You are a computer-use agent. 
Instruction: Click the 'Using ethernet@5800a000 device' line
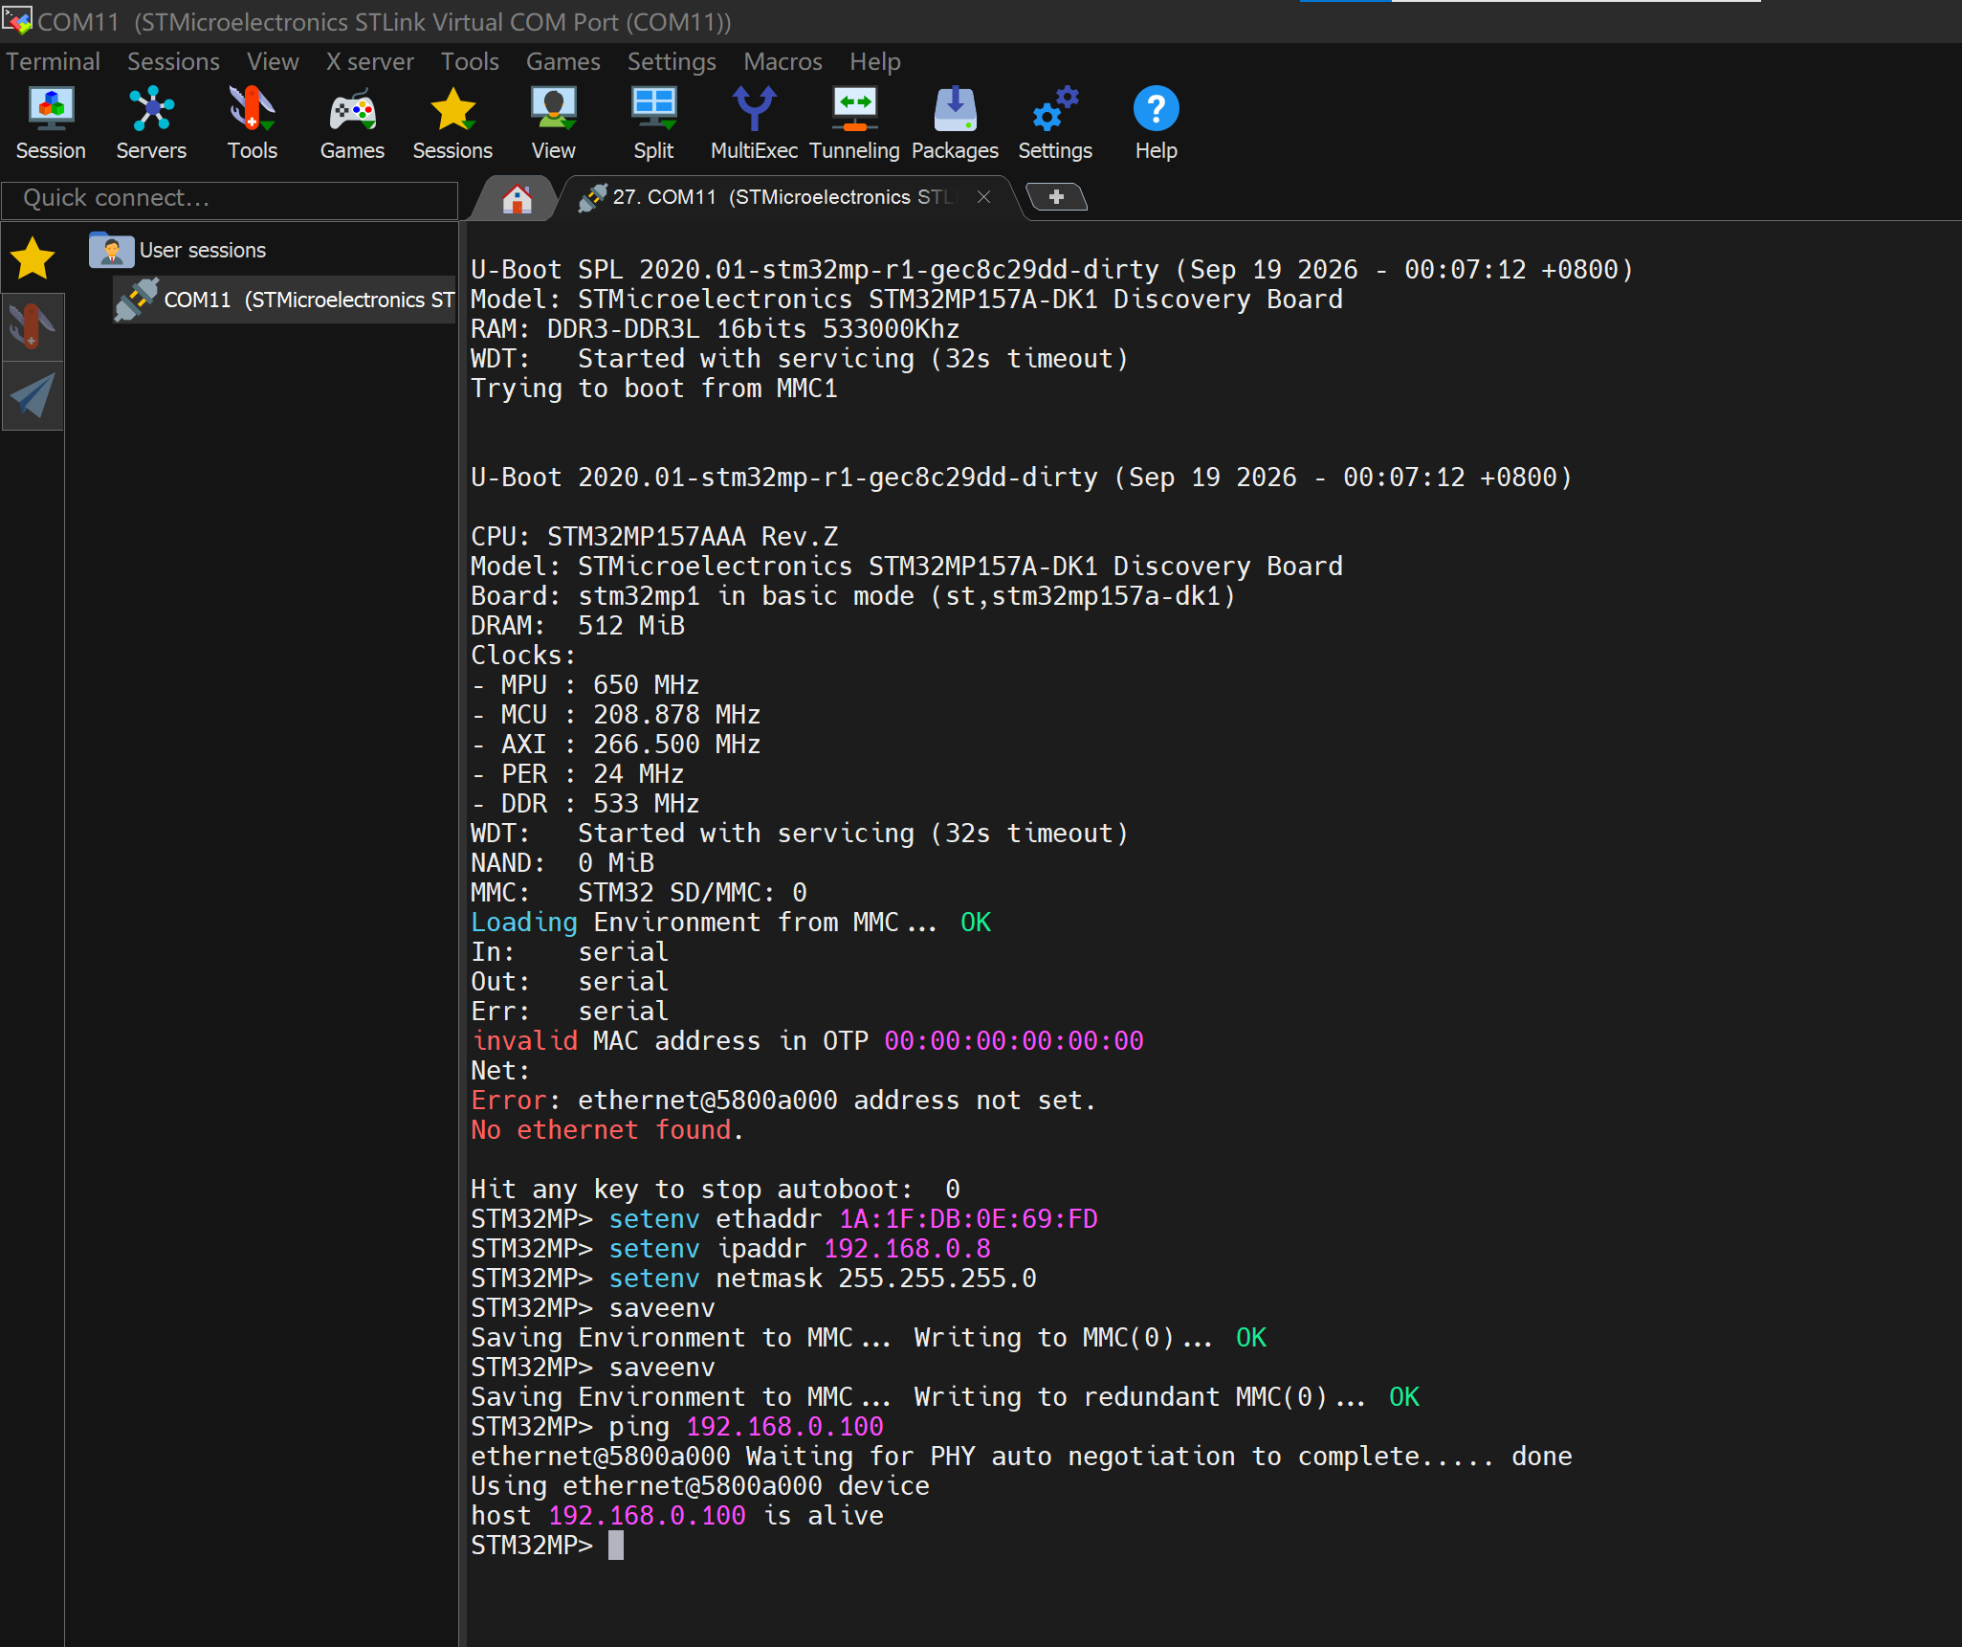coord(700,1486)
